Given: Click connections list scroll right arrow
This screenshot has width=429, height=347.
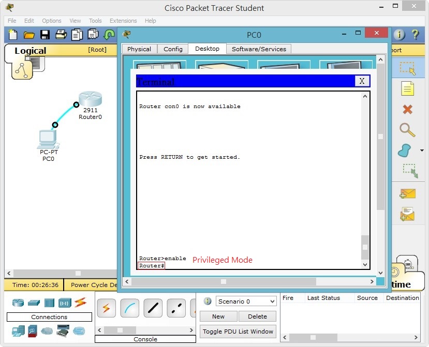Looking at the screenshot, I should tap(191, 330).
